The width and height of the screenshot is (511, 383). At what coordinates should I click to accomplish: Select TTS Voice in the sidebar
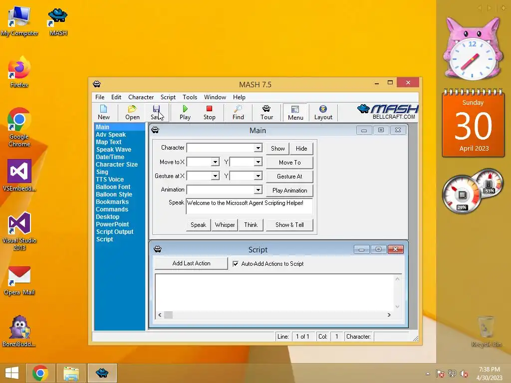point(110,180)
